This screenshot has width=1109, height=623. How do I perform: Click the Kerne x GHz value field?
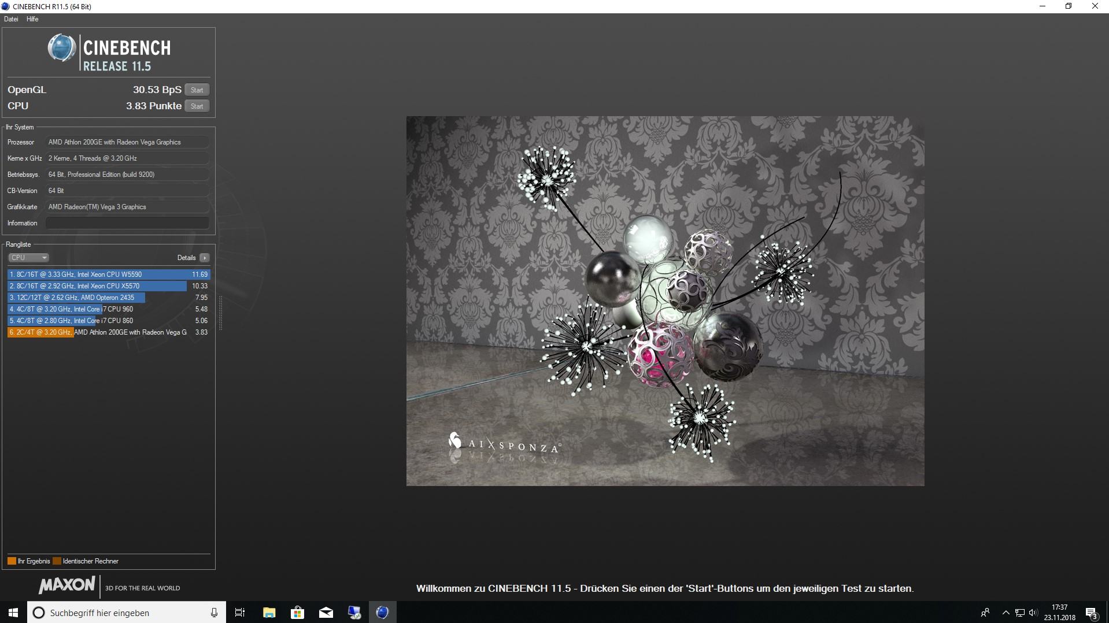[127, 158]
